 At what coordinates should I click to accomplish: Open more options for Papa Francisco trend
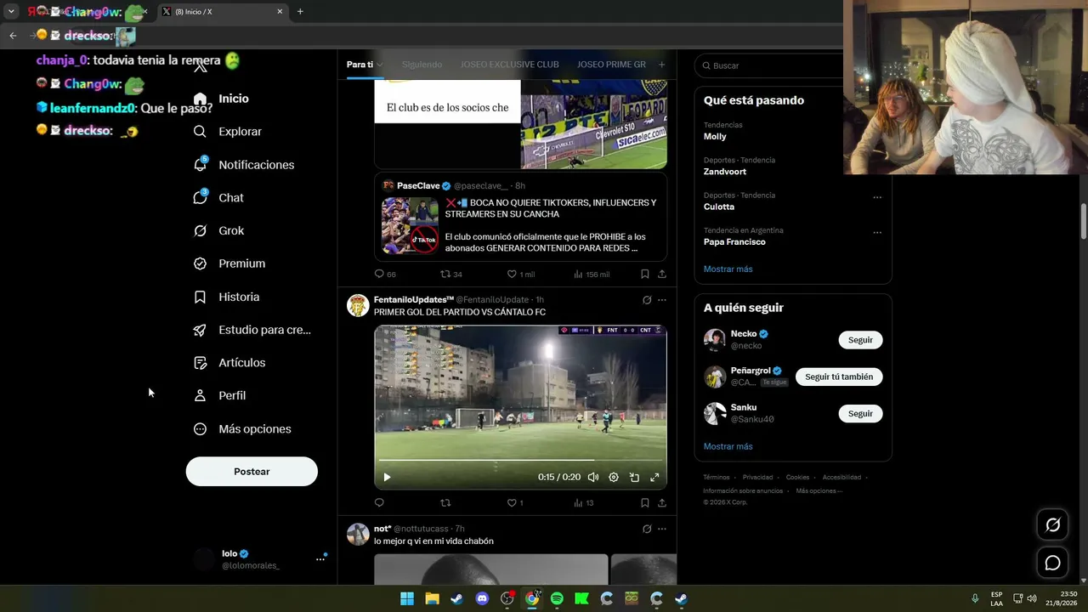877,232
